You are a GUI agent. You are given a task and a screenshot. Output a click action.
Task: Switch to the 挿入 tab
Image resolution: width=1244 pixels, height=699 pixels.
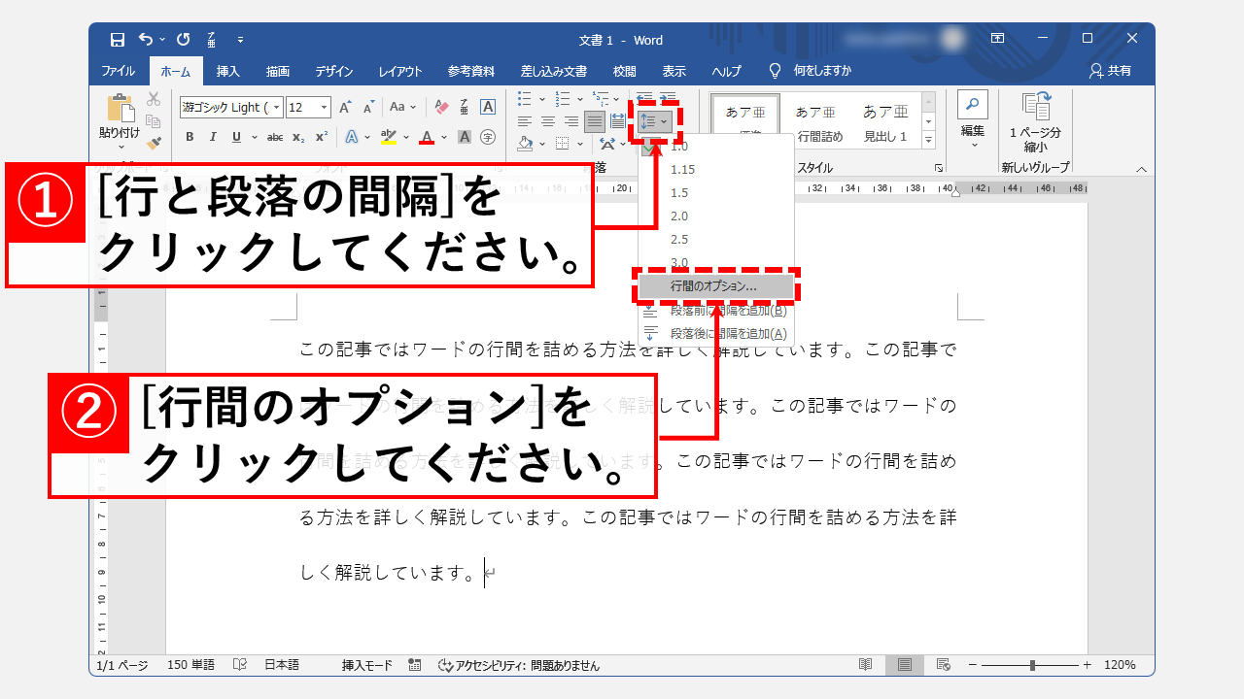click(x=227, y=71)
